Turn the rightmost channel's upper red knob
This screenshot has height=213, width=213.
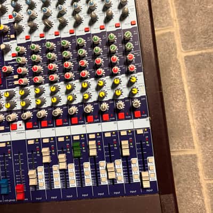[130, 57]
